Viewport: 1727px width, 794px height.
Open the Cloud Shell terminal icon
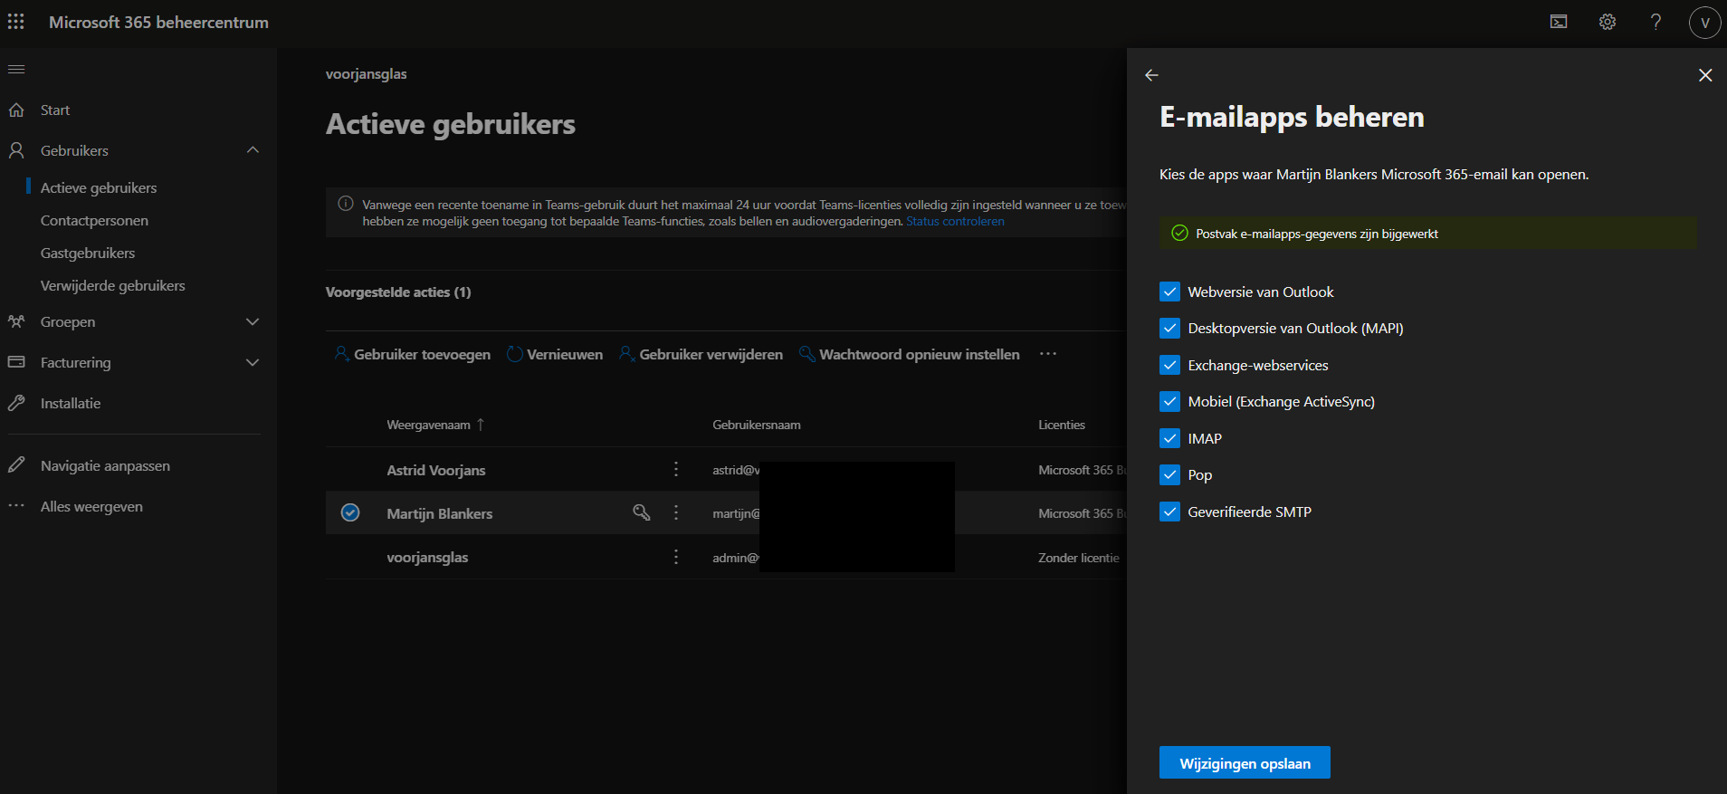click(x=1559, y=22)
